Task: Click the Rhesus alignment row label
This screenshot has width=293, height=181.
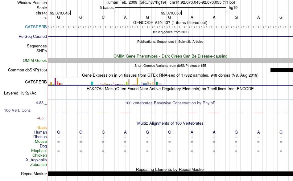Action: (40, 137)
